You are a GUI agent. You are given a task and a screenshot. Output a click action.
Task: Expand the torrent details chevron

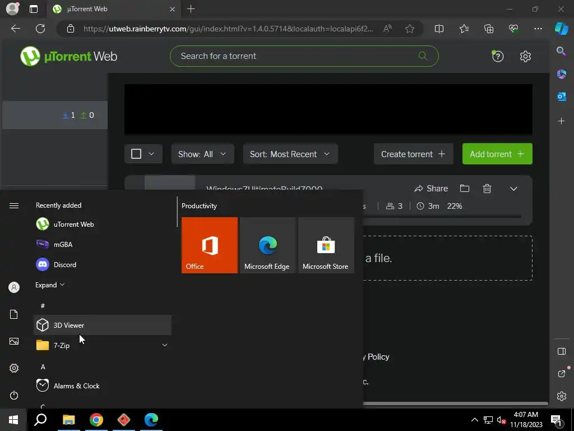(x=513, y=189)
